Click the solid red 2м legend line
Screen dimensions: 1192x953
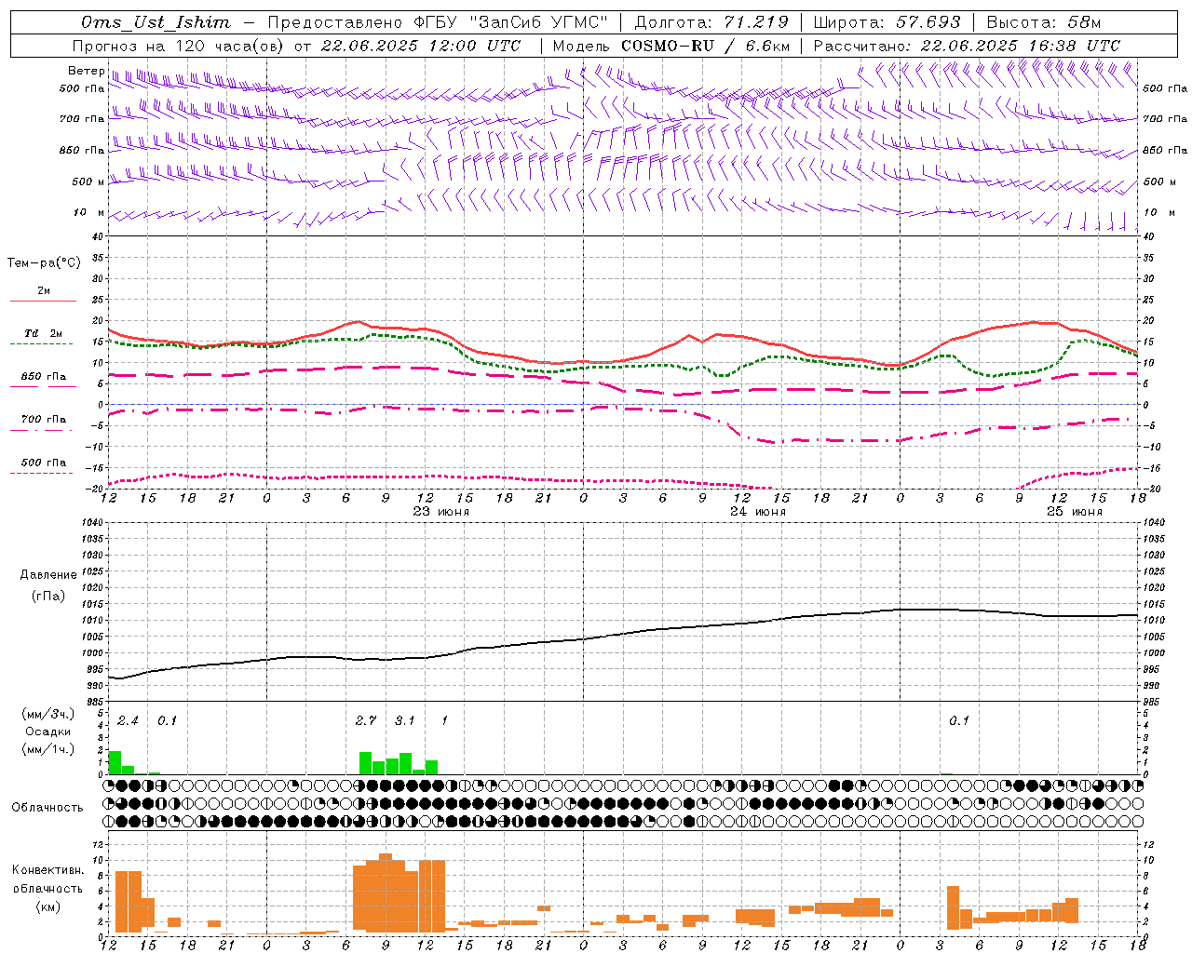click(x=43, y=301)
